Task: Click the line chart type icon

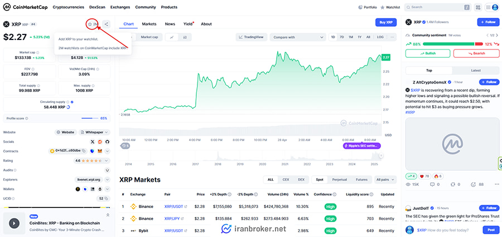Action: point(172,37)
